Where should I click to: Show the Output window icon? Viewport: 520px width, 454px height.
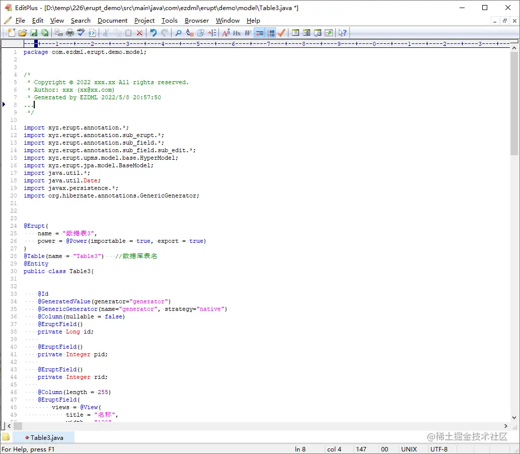coord(318,33)
